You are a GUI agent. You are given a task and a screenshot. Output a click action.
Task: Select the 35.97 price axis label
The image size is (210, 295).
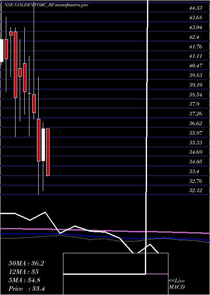pos(196,133)
